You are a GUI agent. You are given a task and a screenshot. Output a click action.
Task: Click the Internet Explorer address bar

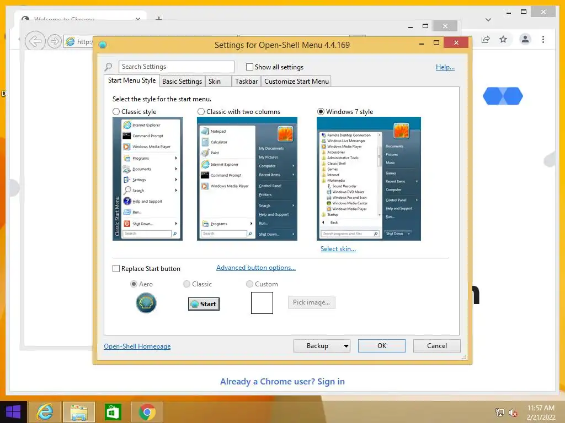click(79, 42)
